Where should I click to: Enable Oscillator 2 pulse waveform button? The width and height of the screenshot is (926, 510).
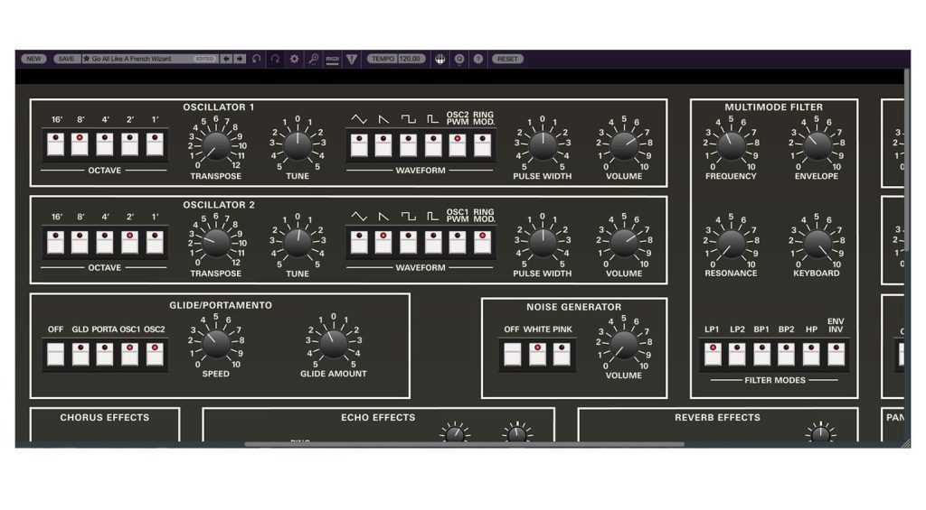[433, 242]
